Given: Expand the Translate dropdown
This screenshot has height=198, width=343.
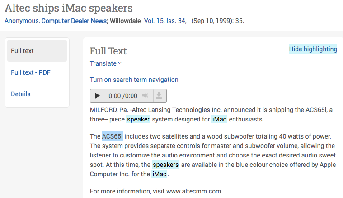Looking at the screenshot, I should (x=106, y=63).
